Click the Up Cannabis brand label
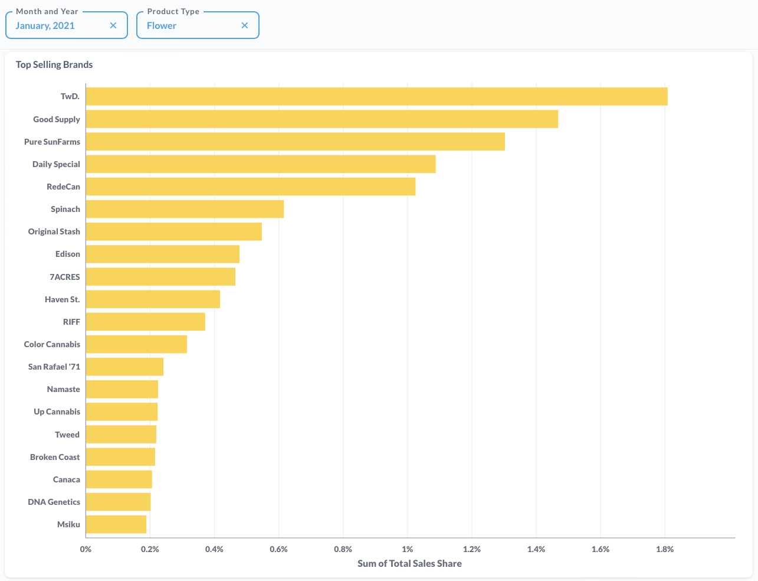 [57, 412]
